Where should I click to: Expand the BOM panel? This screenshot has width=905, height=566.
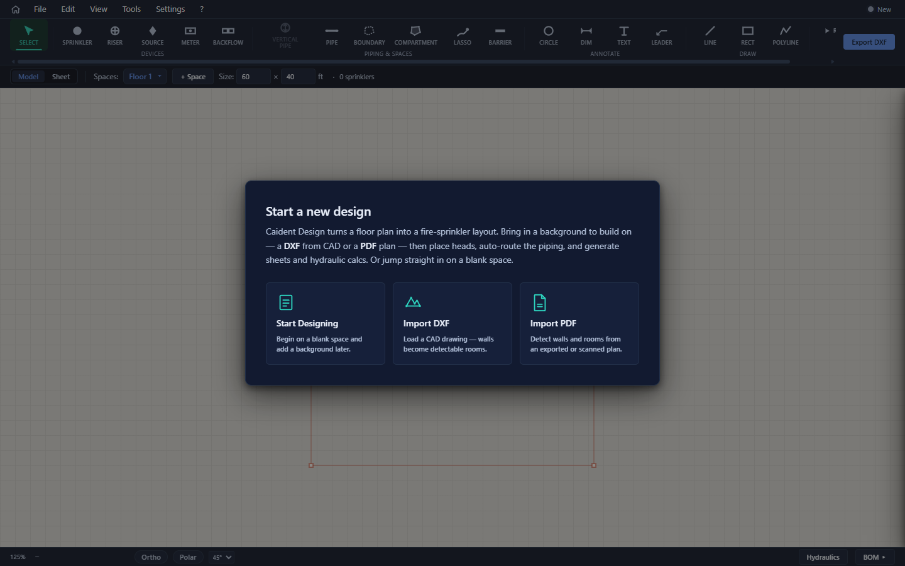(x=874, y=557)
